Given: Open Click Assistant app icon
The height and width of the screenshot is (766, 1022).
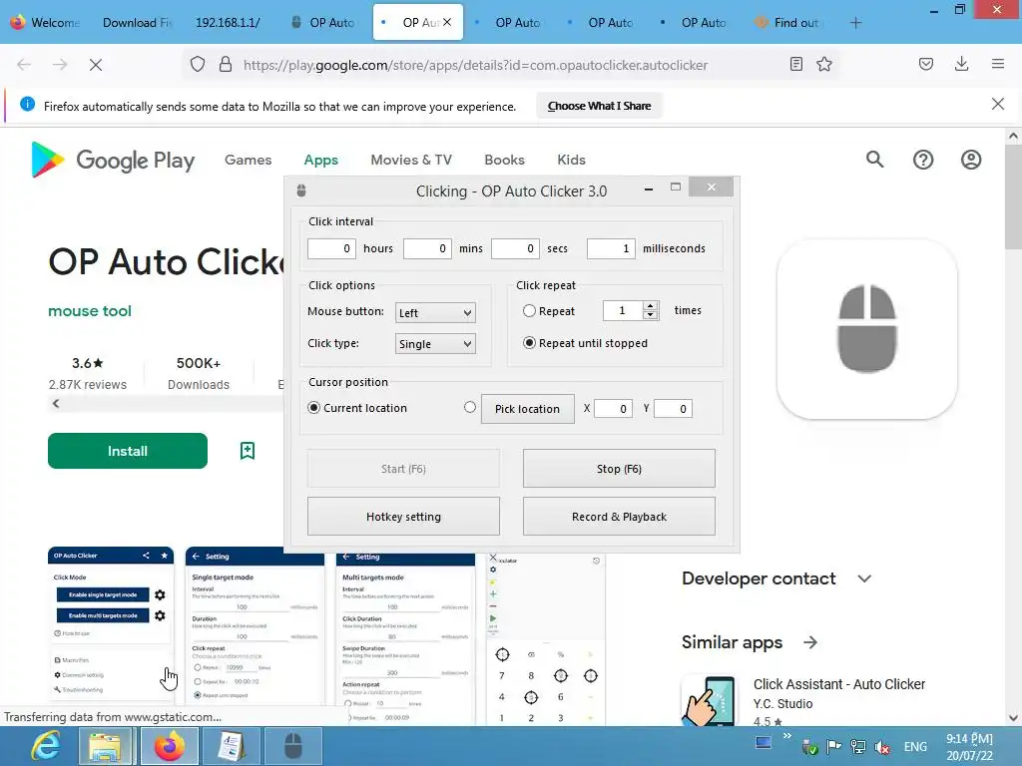Looking at the screenshot, I should point(710,699).
